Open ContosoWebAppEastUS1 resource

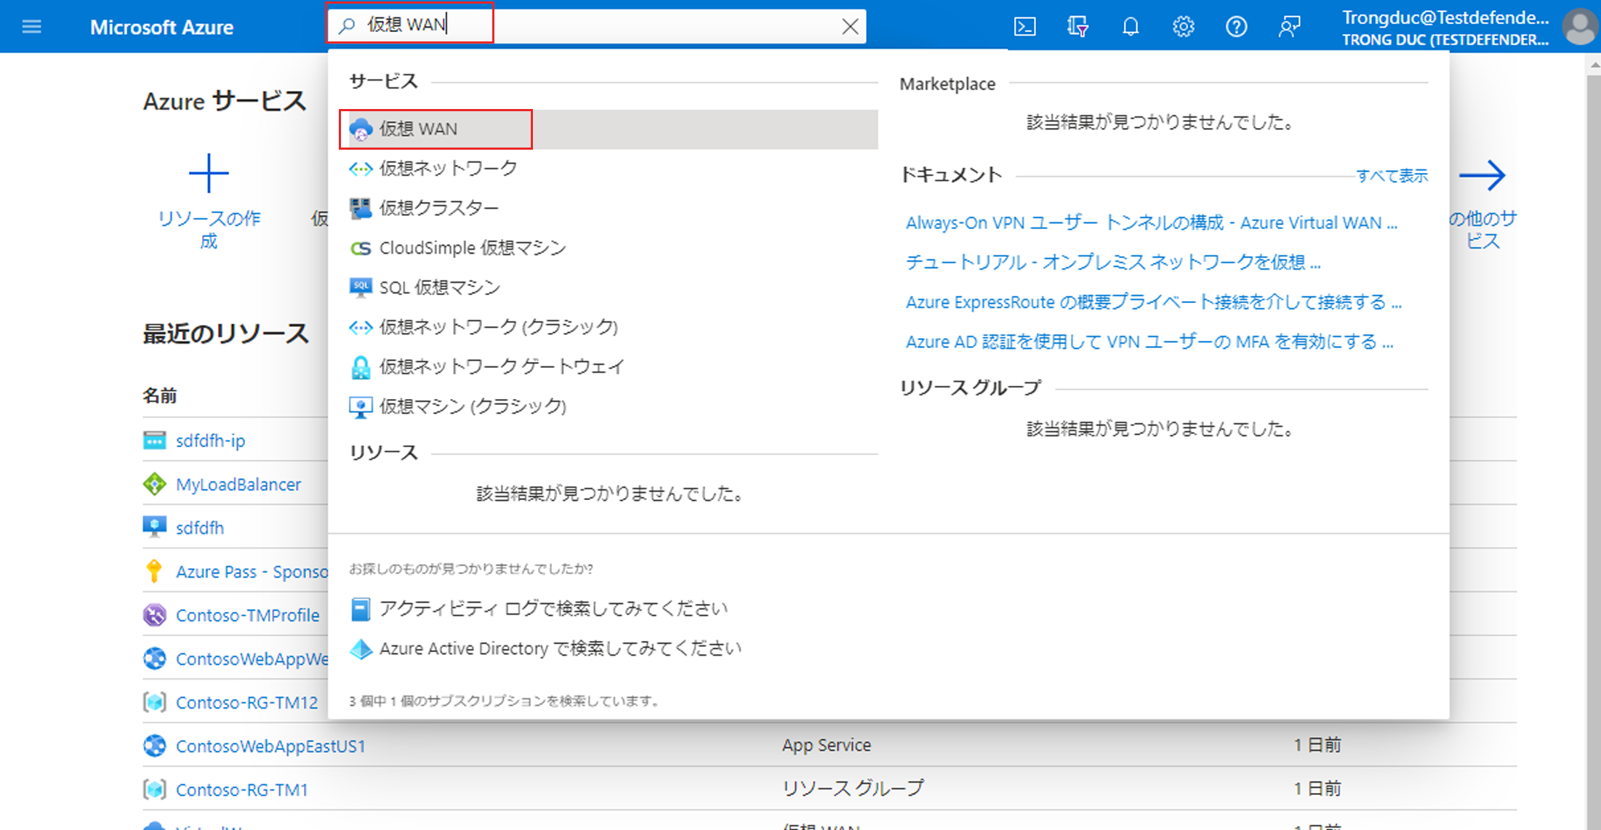pos(270,746)
